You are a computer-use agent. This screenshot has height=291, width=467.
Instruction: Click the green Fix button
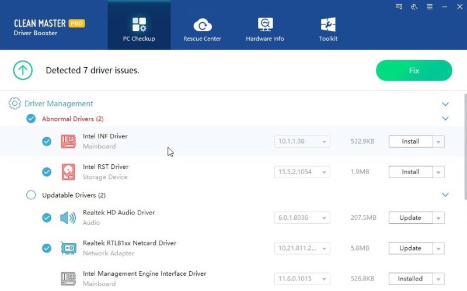(414, 70)
